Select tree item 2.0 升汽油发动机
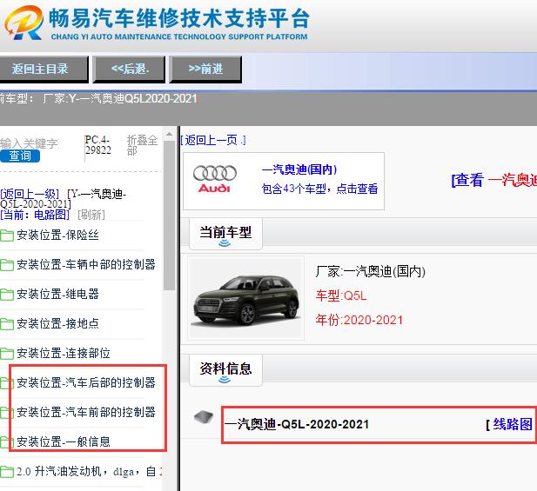Screen dimensions: 537x491 point(90,471)
